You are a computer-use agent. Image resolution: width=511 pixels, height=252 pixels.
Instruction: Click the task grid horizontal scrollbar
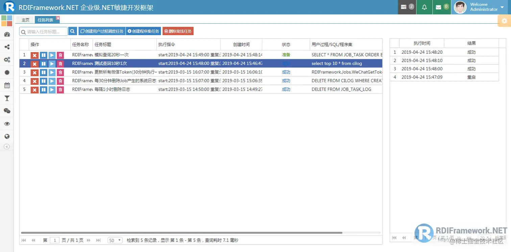[x=181, y=233]
